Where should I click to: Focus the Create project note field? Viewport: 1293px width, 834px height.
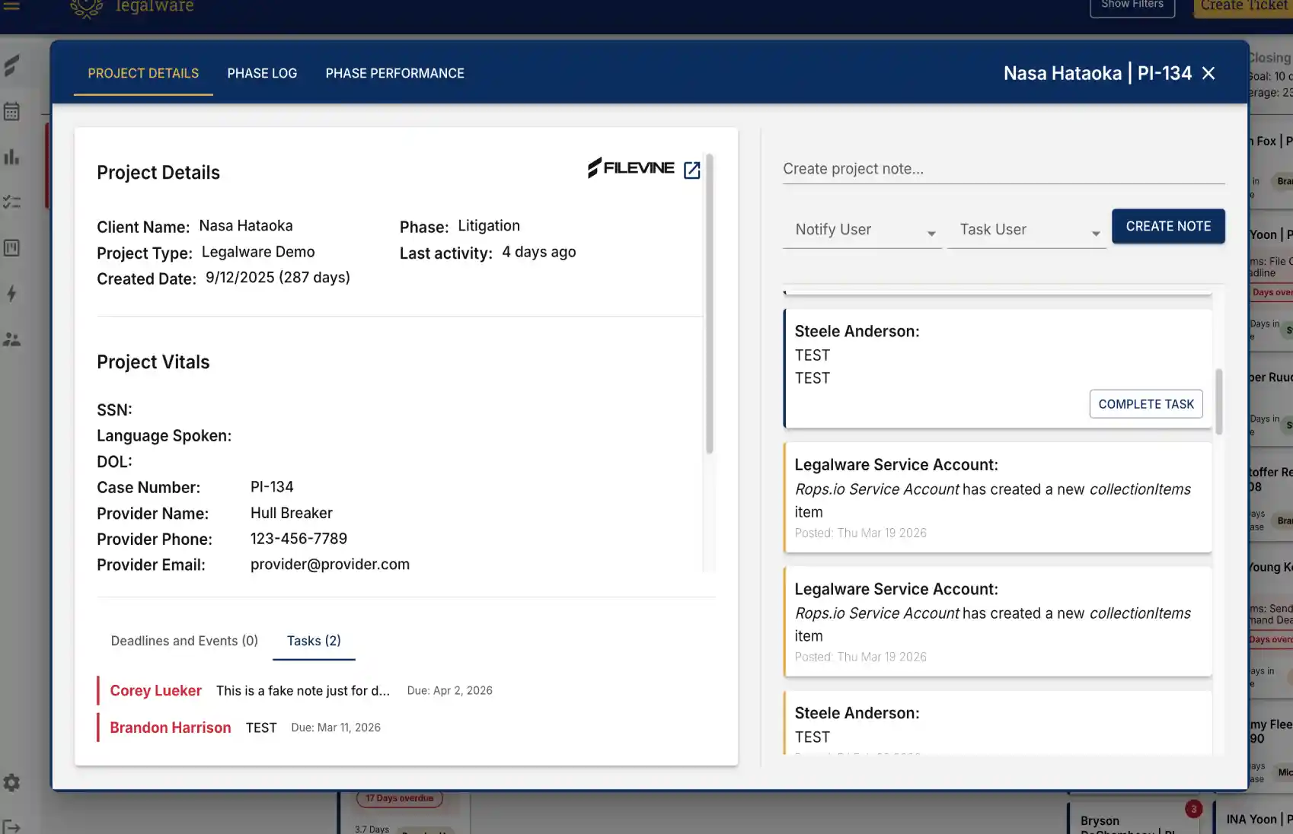1004,169
